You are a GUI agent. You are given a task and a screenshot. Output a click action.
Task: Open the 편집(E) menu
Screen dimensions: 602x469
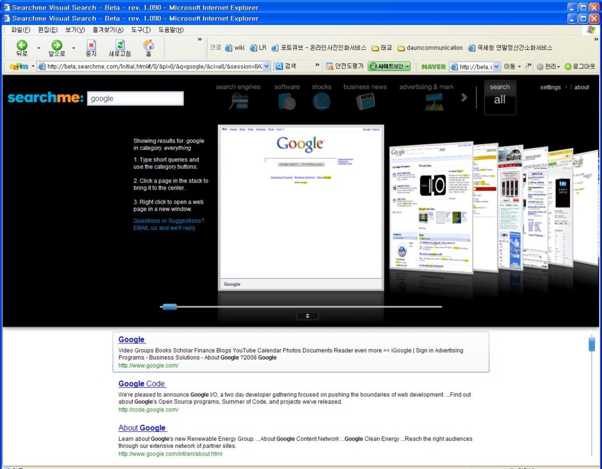47,29
